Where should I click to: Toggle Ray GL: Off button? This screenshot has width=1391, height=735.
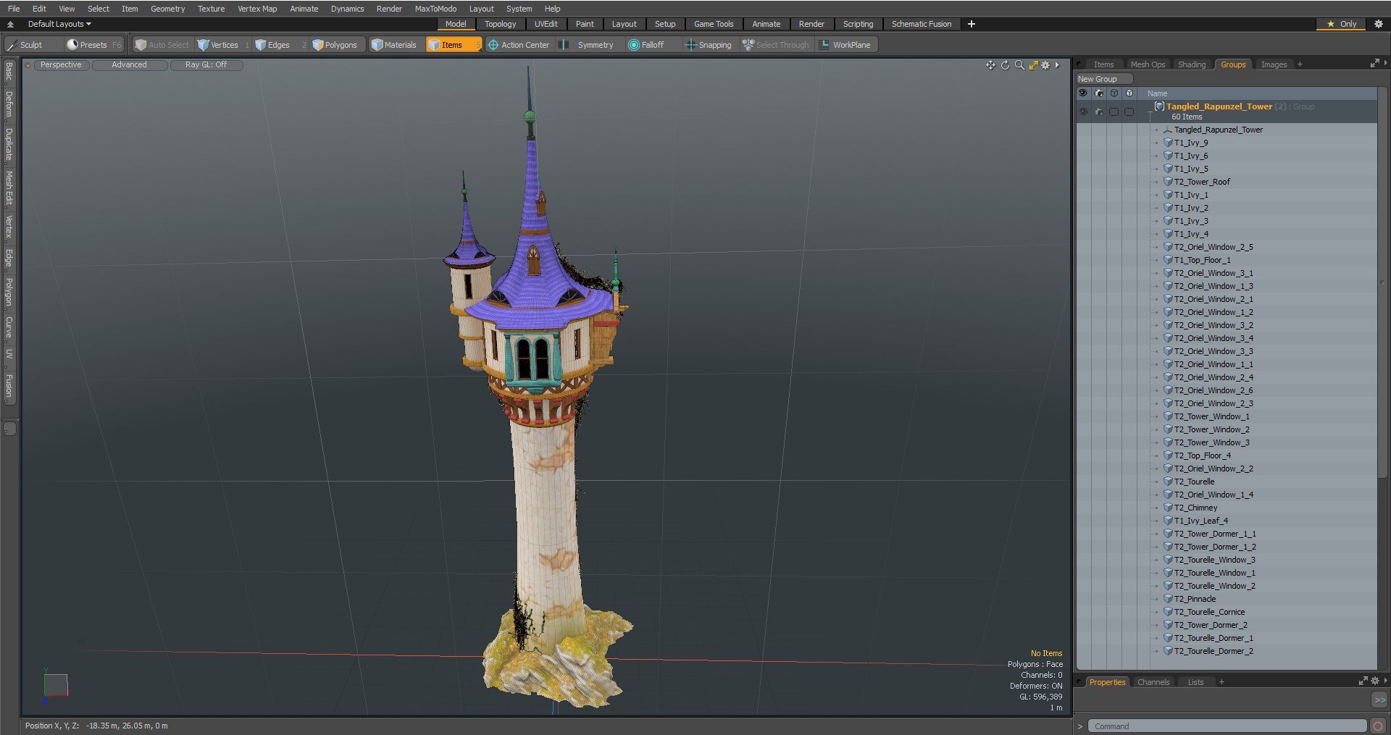(206, 64)
